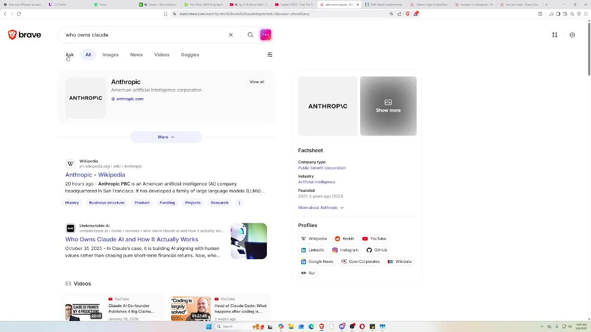Open the LinkedIn profile chip
Screen dimensions: 591x332
[x=313, y=250]
